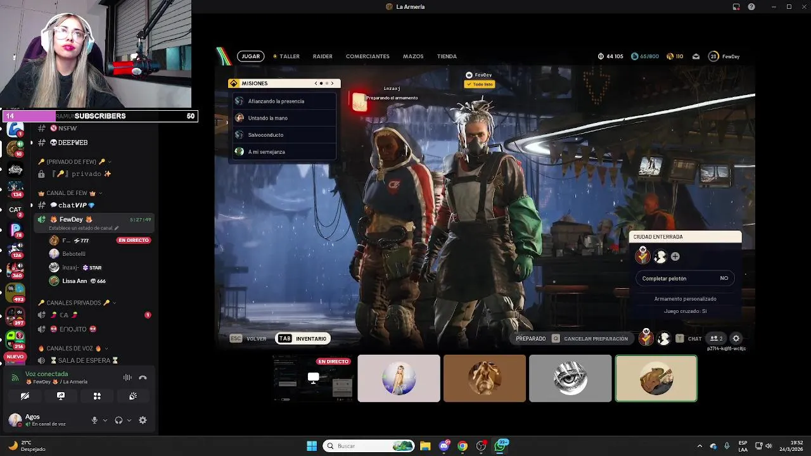Click the PREPARADO button

click(531, 339)
